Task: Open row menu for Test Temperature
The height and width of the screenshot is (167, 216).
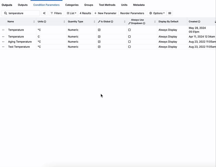Action: 3,47
